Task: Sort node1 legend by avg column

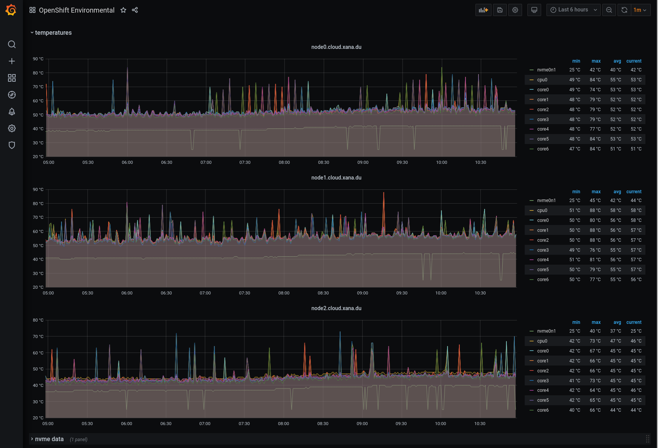Action: tap(617, 192)
